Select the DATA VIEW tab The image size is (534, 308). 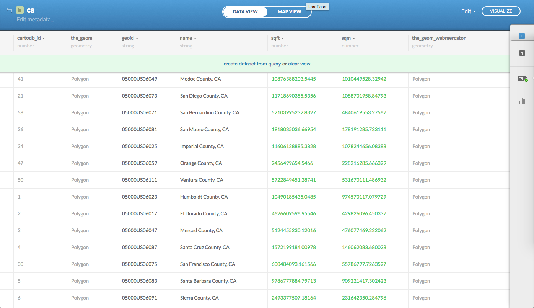click(245, 12)
